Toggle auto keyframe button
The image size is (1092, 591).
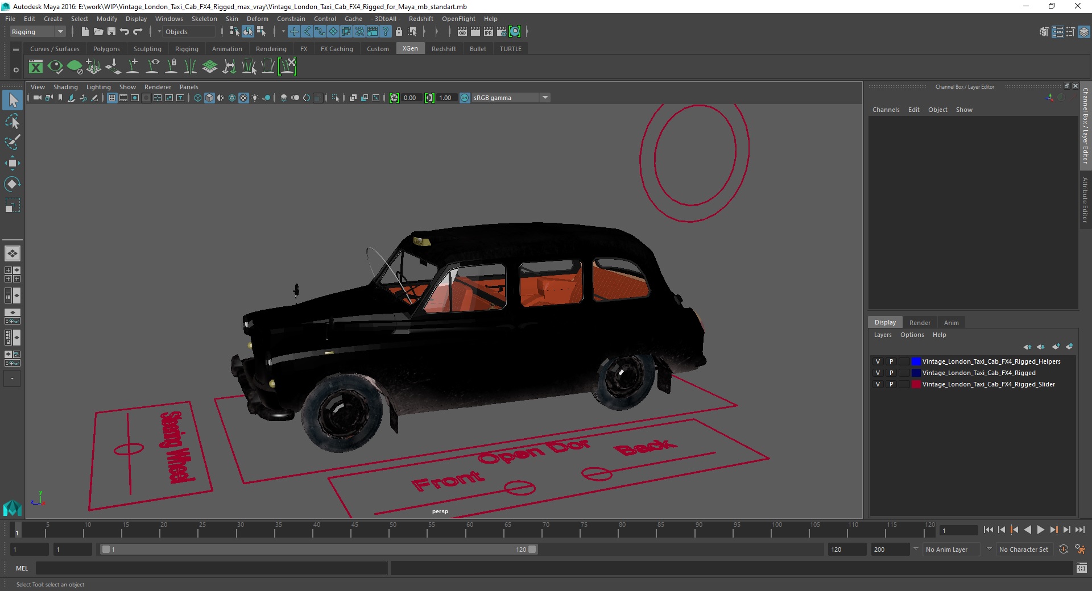pyautogui.click(x=1064, y=550)
